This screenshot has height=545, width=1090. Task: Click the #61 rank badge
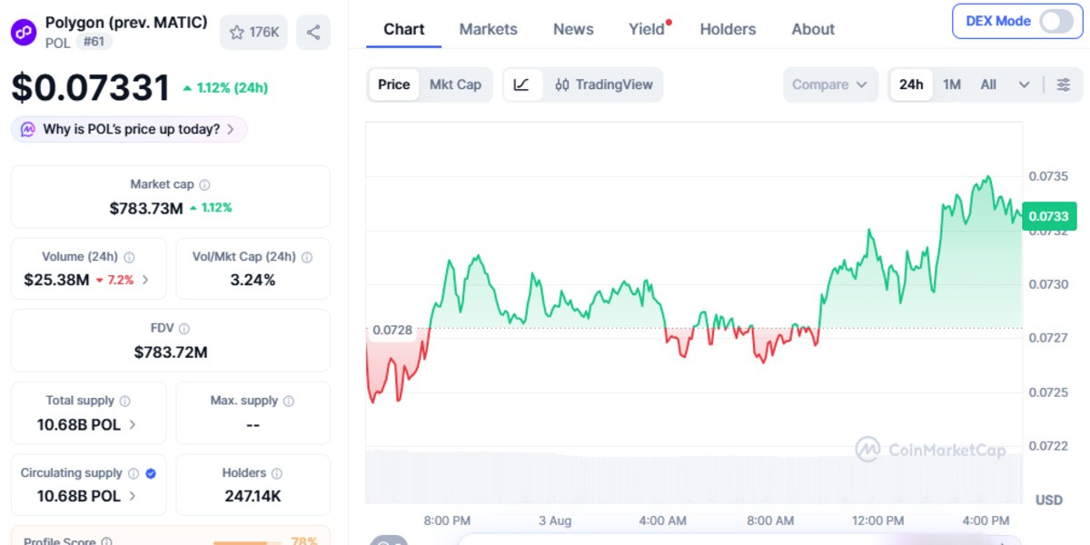(94, 42)
